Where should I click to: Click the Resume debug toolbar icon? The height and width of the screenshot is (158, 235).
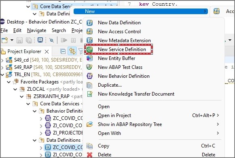click(64, 40)
